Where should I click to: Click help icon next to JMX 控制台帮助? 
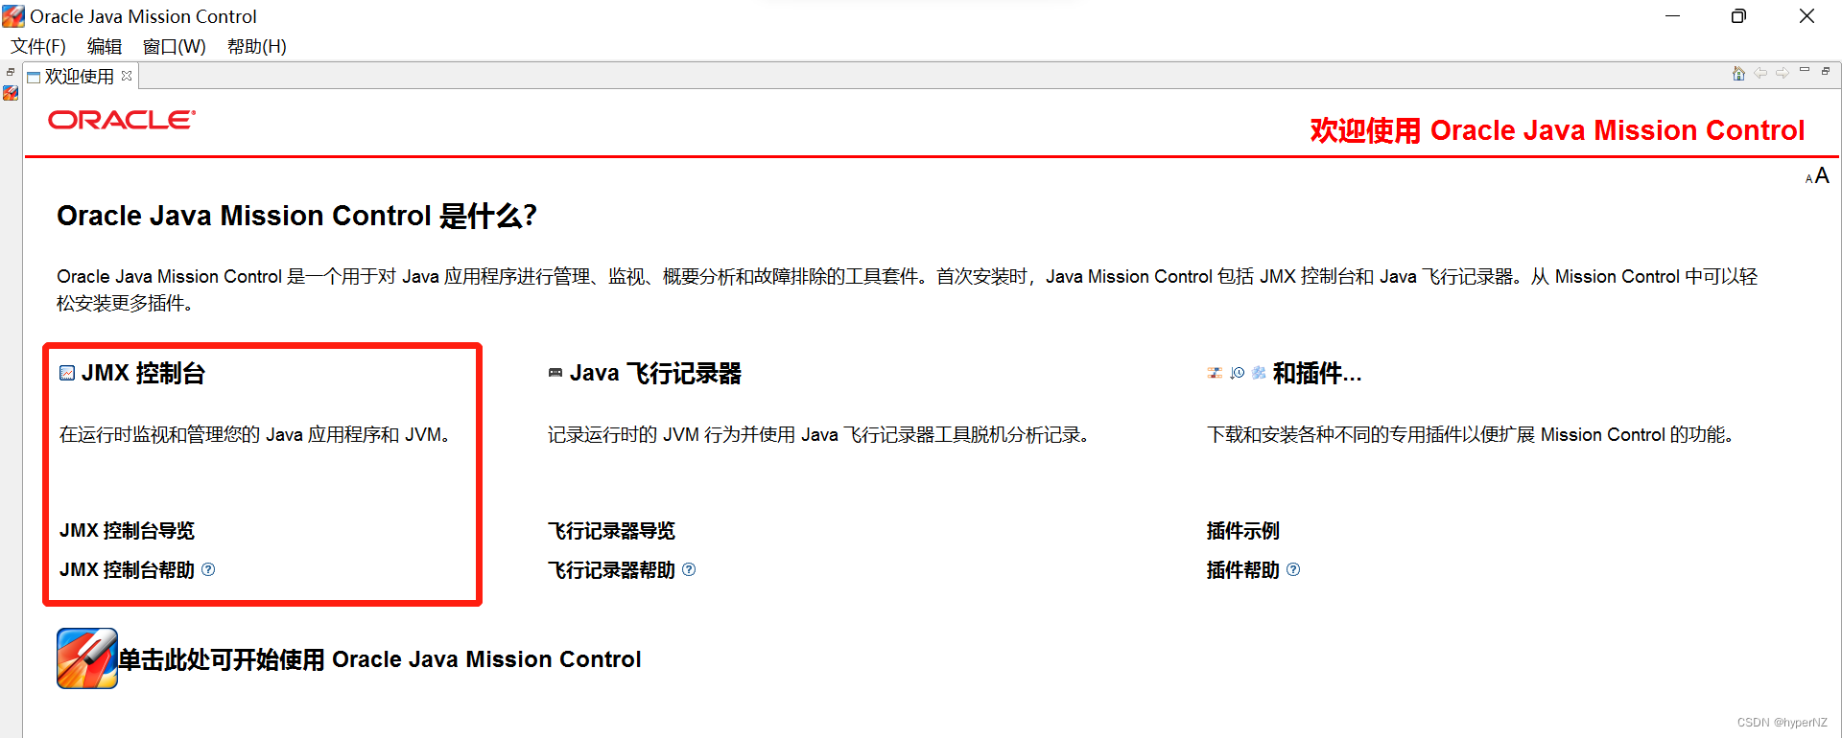coord(208,569)
